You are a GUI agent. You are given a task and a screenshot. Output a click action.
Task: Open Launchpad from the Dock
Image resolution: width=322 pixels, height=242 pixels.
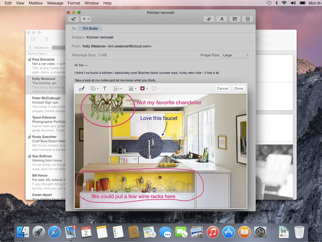(x=39, y=232)
